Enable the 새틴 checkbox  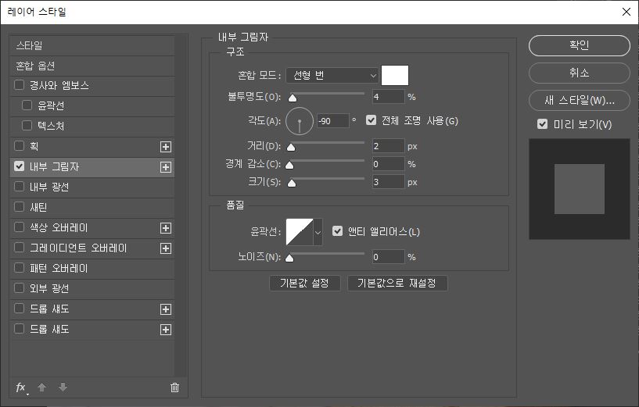pyautogui.click(x=19, y=207)
